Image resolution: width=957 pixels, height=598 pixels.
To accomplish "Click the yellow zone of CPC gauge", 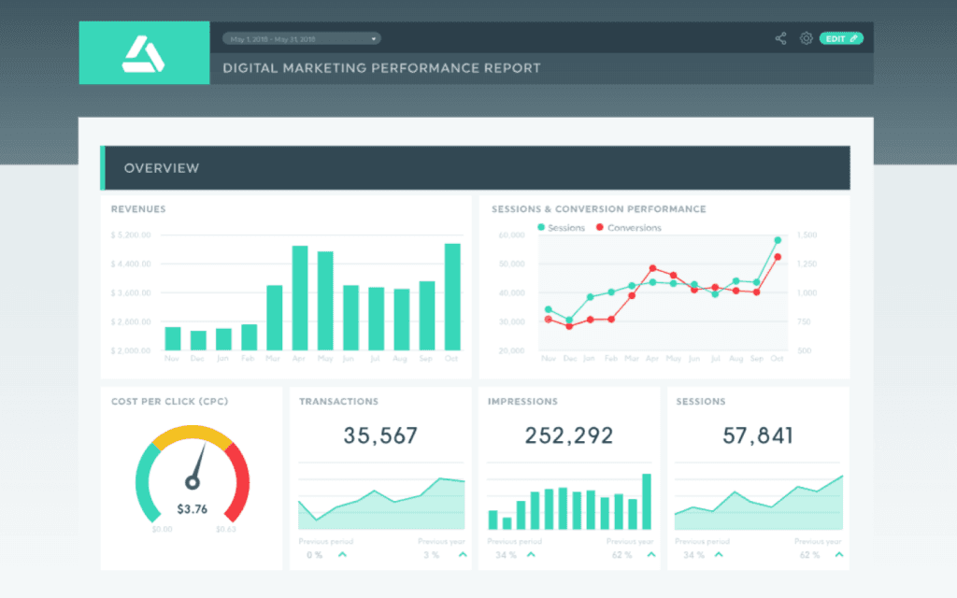I will coord(193,433).
